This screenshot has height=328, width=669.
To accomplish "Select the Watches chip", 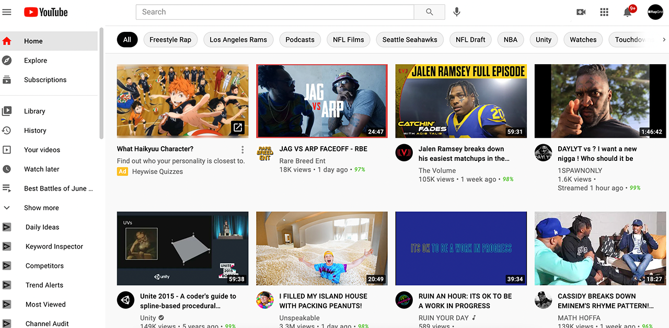I will point(583,40).
